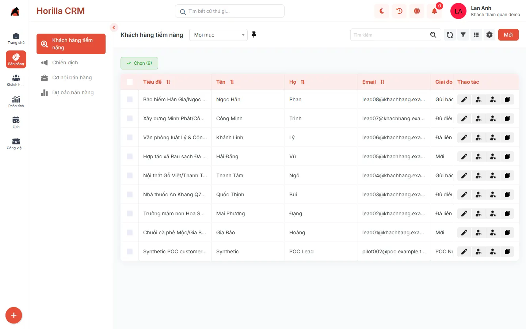
Task: Sort by the Email column
Action: (382, 82)
